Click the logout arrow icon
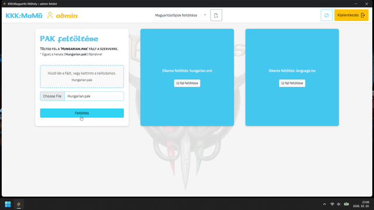Screen dimensions: 374x210 click(363, 15)
